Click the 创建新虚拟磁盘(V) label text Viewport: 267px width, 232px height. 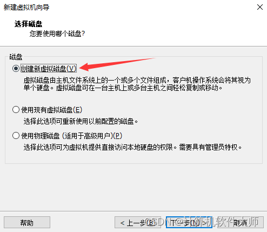49,69
